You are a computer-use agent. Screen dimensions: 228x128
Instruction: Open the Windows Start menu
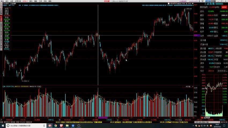(3, 126)
